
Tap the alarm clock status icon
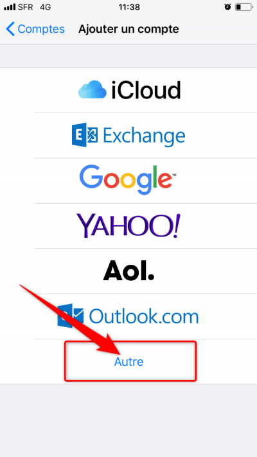pyautogui.click(x=227, y=7)
